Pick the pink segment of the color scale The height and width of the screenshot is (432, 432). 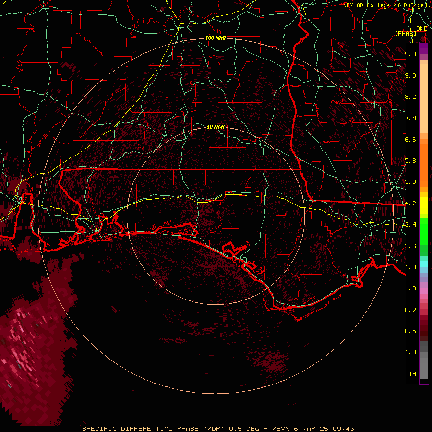coord(424,291)
